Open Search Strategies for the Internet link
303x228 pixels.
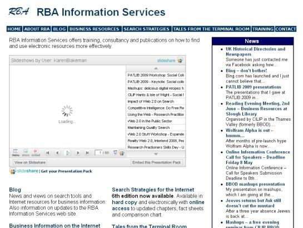coord(153,190)
